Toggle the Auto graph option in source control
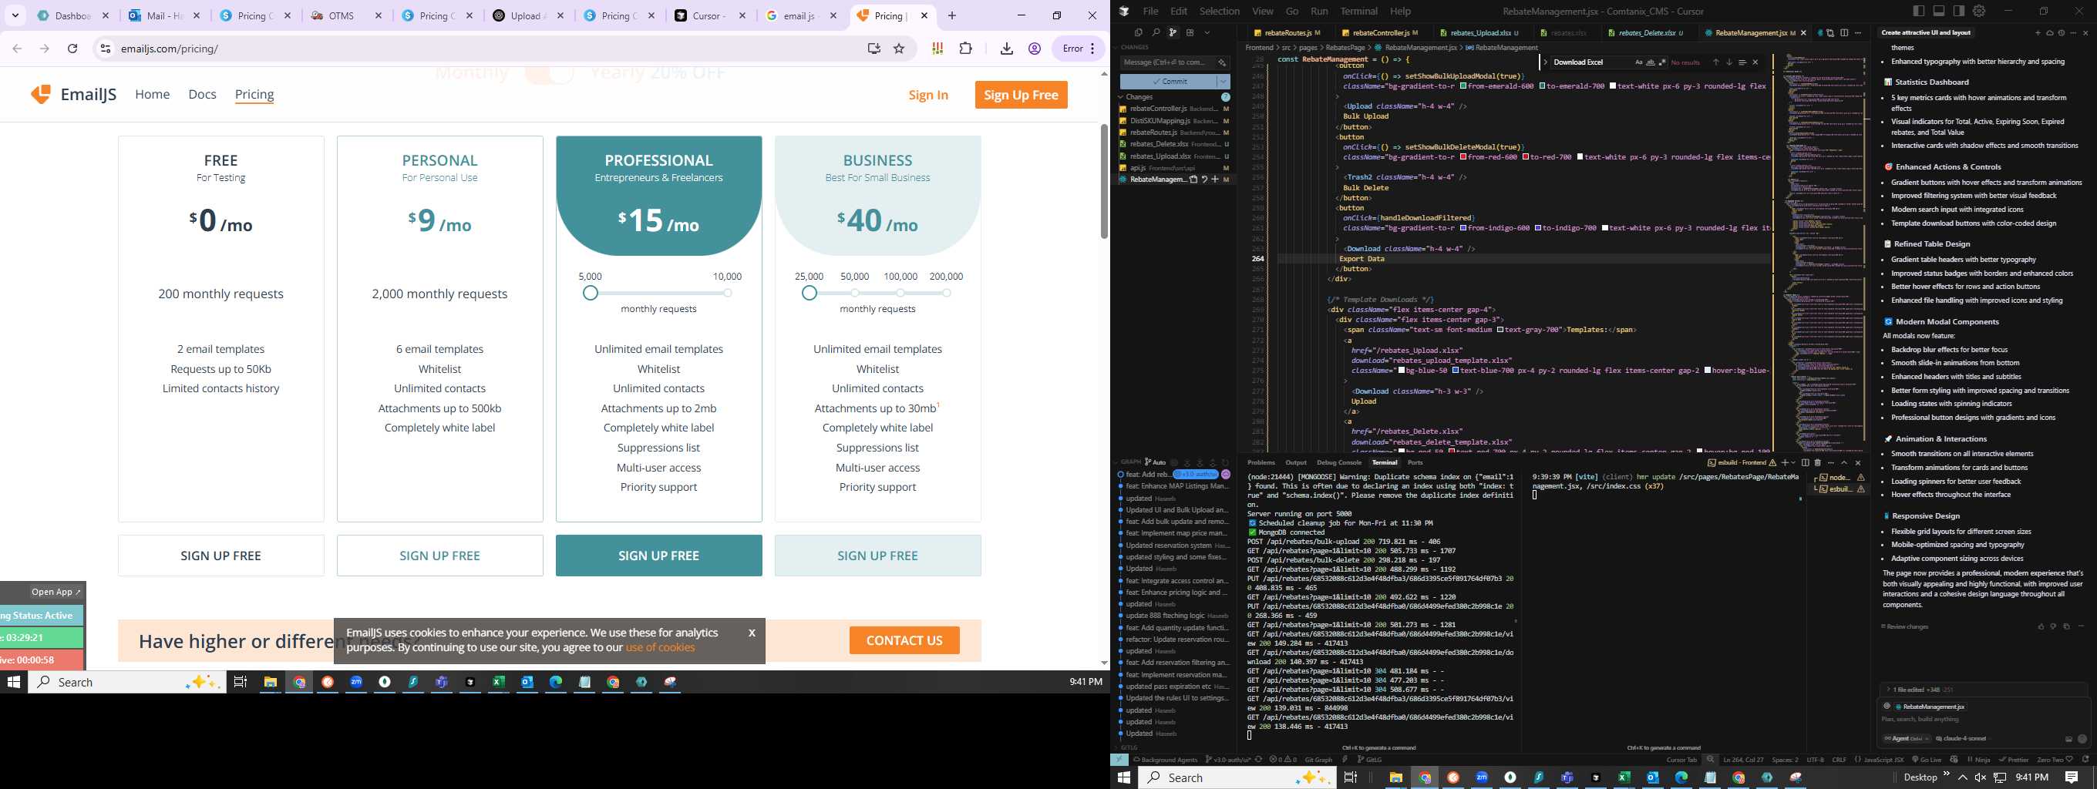The image size is (2097, 789). point(1156,462)
